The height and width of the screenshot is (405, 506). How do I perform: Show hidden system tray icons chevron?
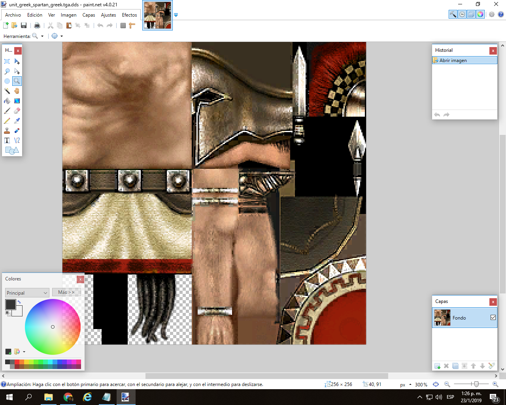420,397
